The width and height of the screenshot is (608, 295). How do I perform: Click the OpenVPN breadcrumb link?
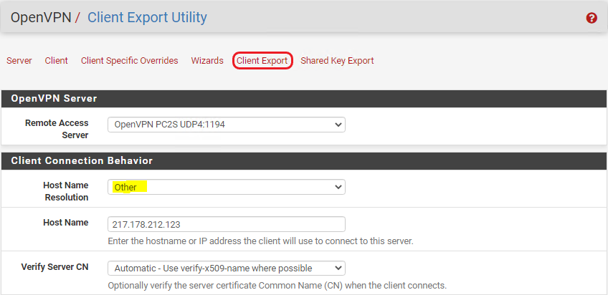tap(41, 17)
